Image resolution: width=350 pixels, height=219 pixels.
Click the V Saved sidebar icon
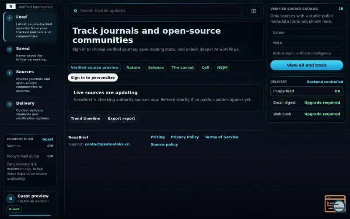[9, 49]
